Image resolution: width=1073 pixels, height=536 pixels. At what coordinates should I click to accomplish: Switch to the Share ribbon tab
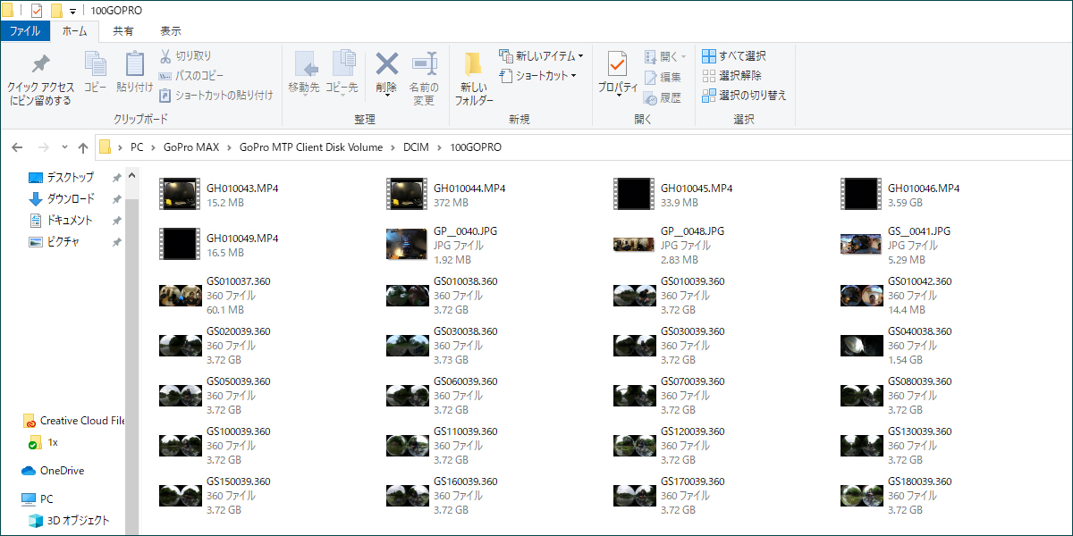click(123, 31)
